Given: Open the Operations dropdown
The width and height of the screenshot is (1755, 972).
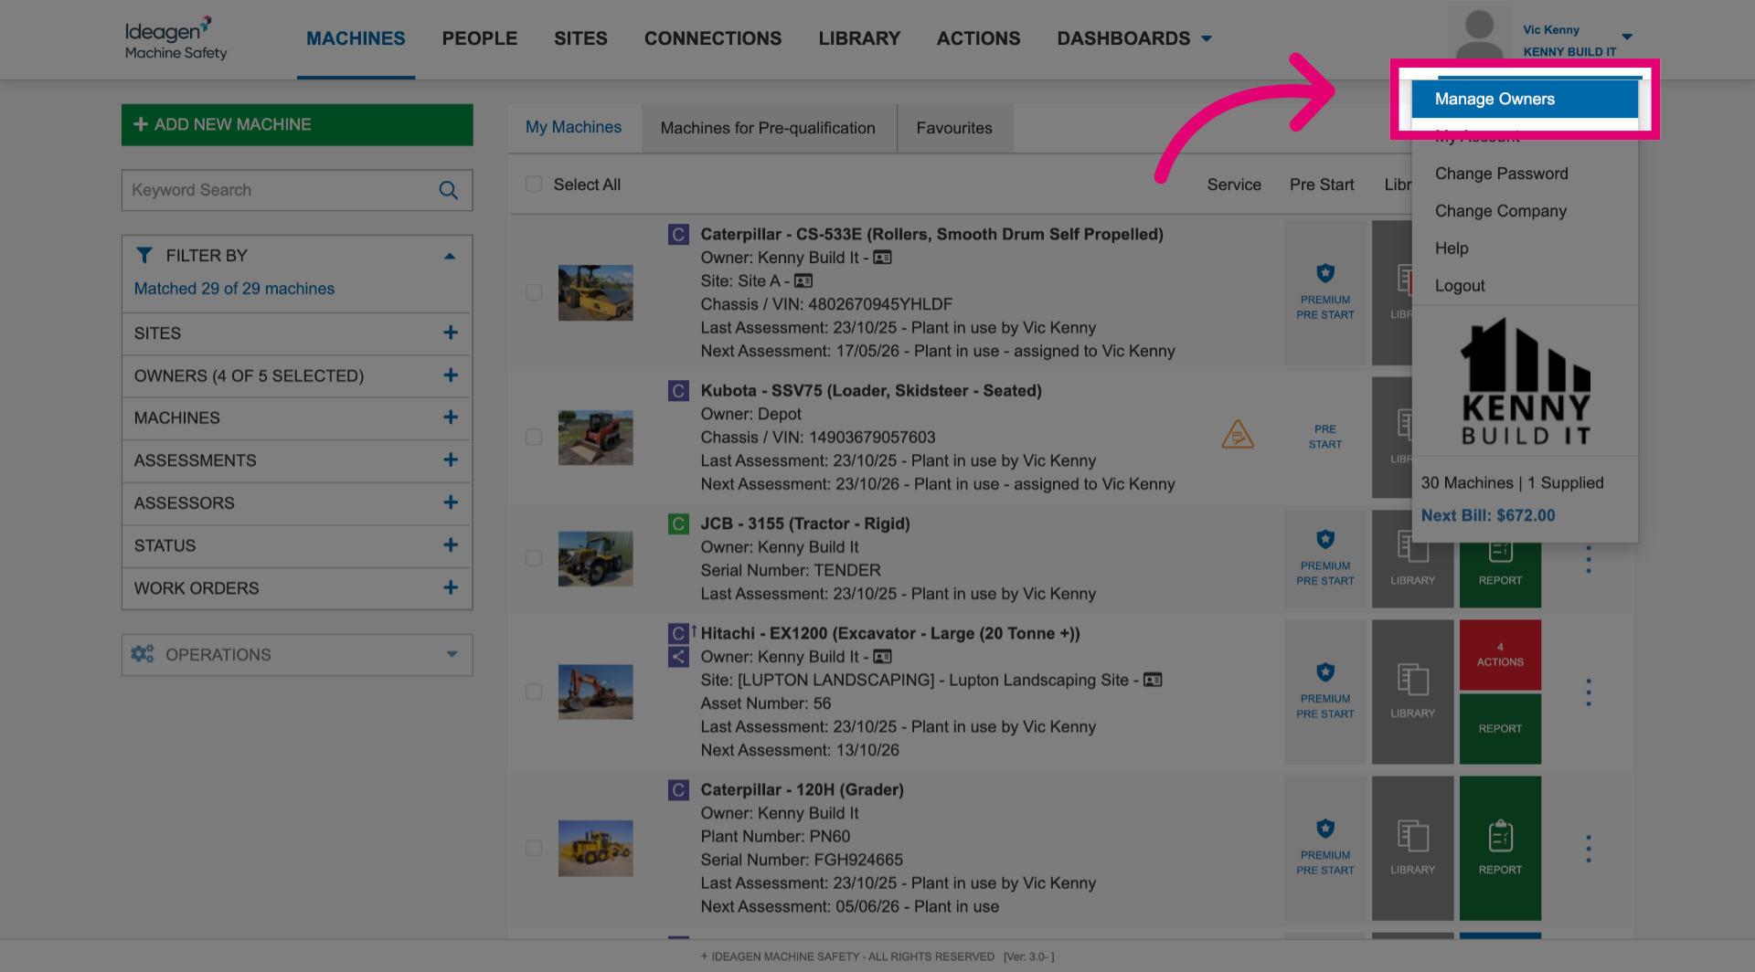Looking at the screenshot, I should tap(297, 655).
